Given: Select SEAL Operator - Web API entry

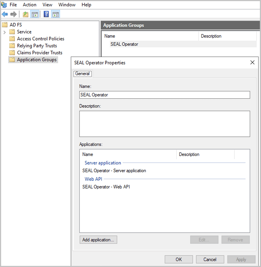Looking at the screenshot, I should point(106,187).
